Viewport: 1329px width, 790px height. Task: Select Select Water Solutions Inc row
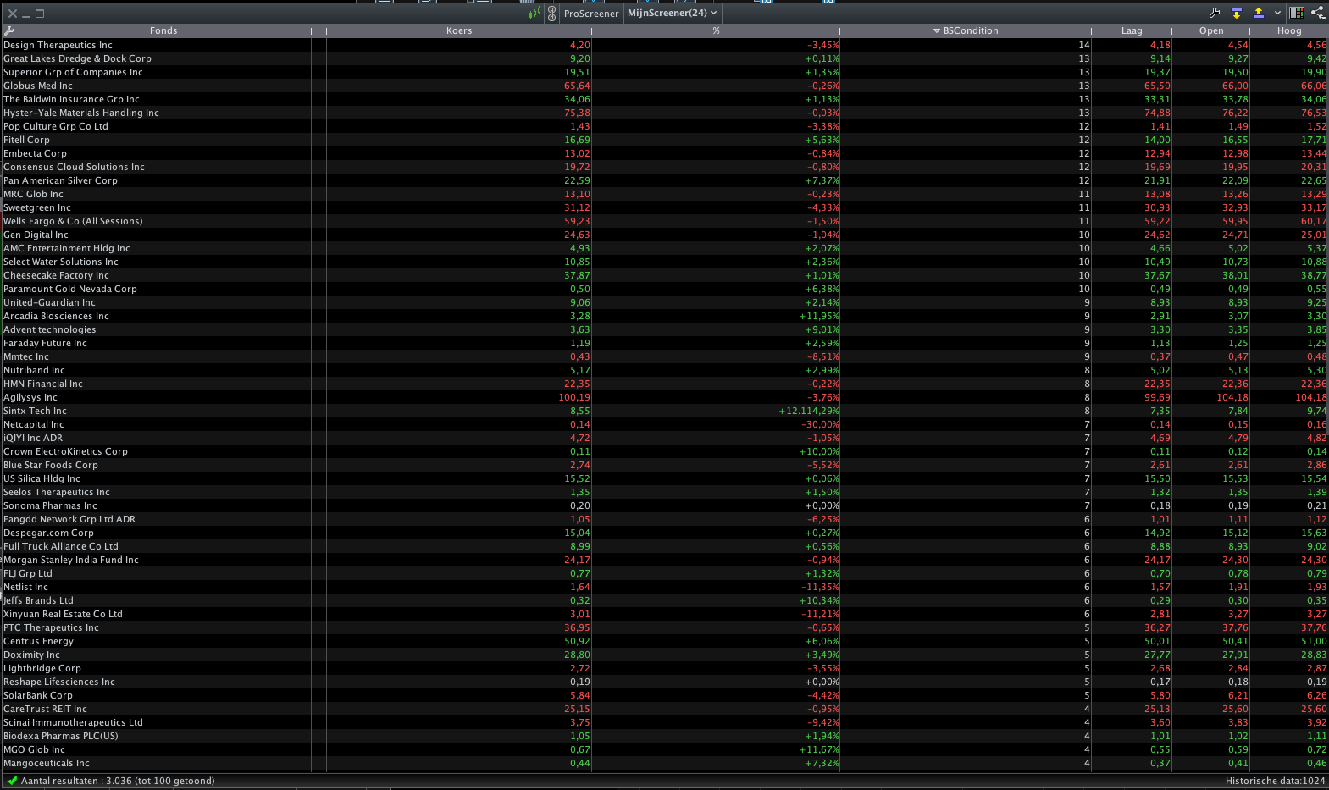(664, 262)
